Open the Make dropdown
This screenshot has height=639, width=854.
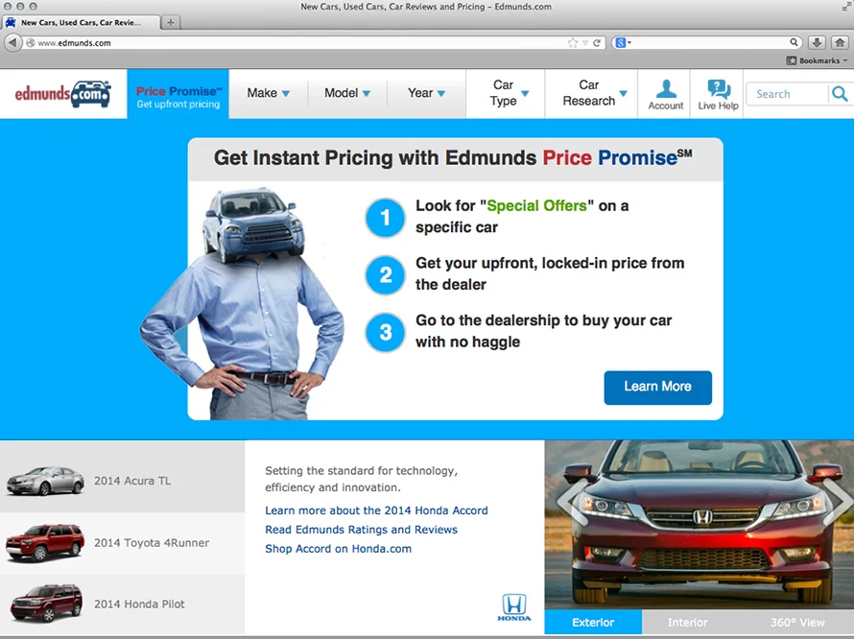268,93
